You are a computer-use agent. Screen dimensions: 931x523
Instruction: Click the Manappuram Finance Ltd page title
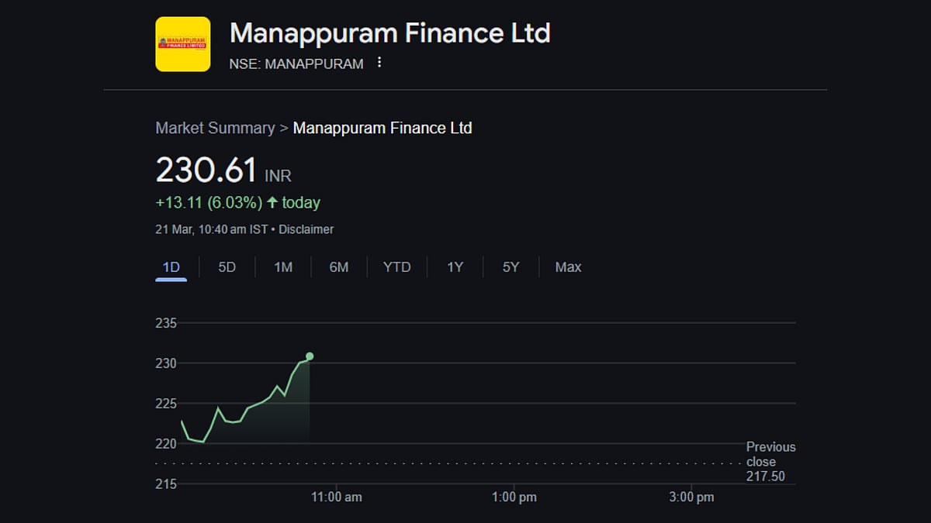(390, 33)
